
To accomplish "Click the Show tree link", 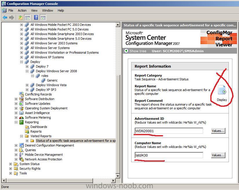I will 138,51.
